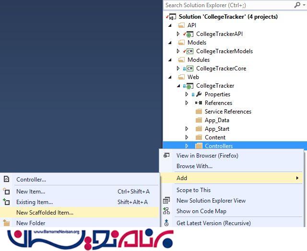The image size is (307, 251).
Task: Click the Models solution folder icon
Action: coord(181,43)
